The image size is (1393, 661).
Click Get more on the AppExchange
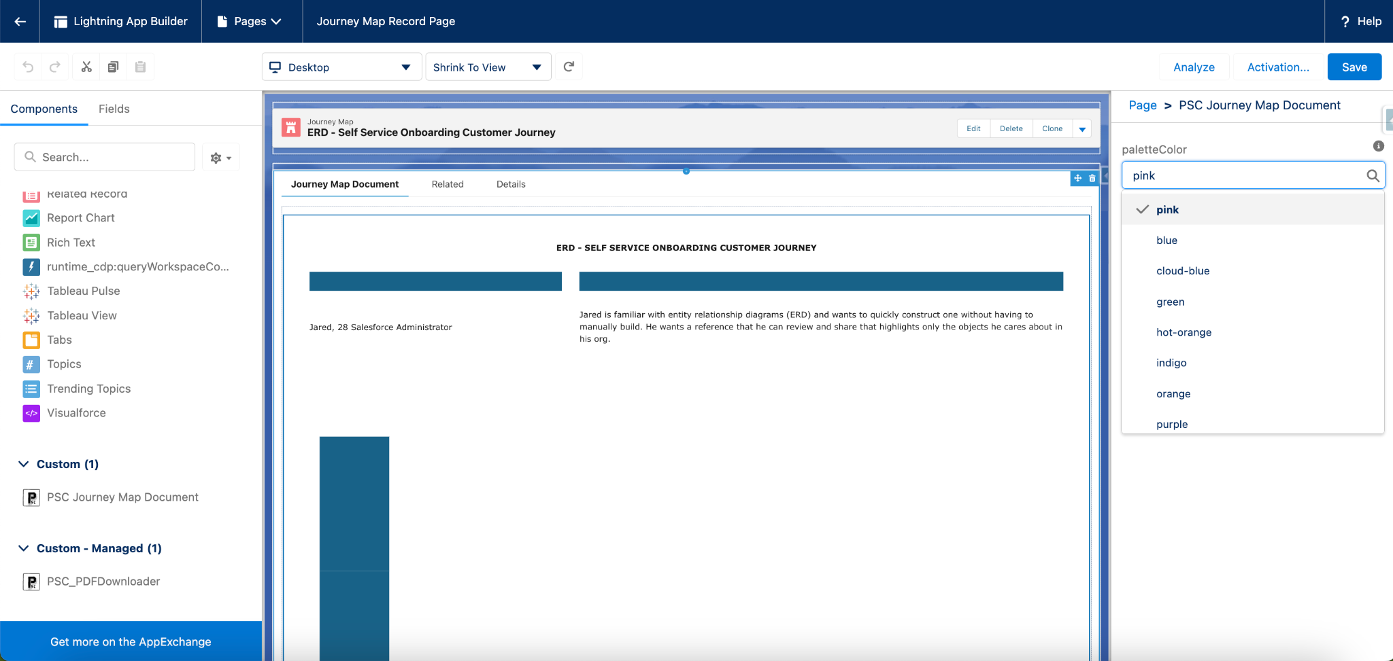pyautogui.click(x=131, y=641)
